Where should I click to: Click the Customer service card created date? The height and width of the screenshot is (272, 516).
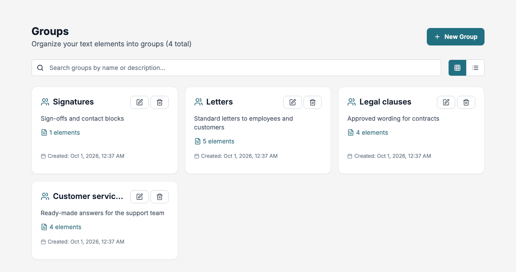coord(86,242)
